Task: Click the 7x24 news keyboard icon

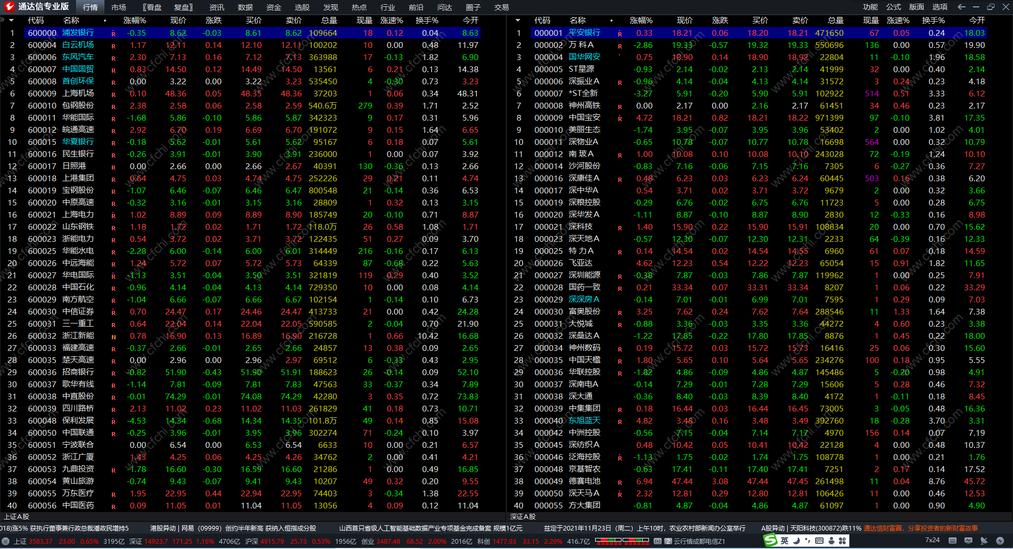Action: [x=952, y=541]
